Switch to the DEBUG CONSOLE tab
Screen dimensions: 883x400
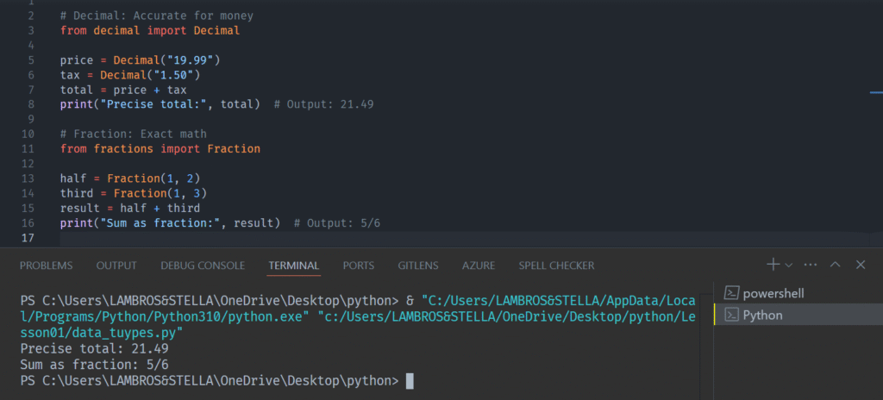203,266
